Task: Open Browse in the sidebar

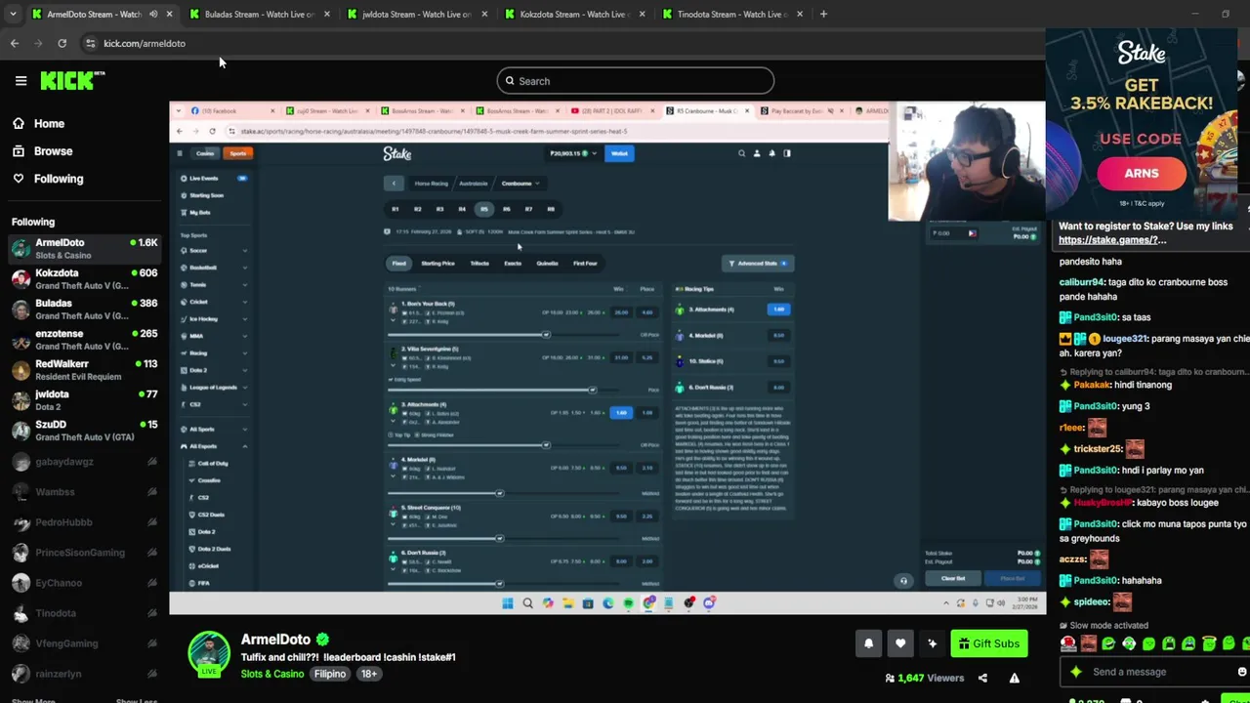Action: (43, 151)
